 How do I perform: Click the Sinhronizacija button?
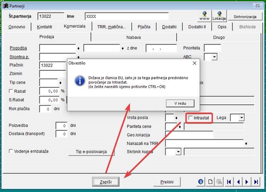point(245,16)
